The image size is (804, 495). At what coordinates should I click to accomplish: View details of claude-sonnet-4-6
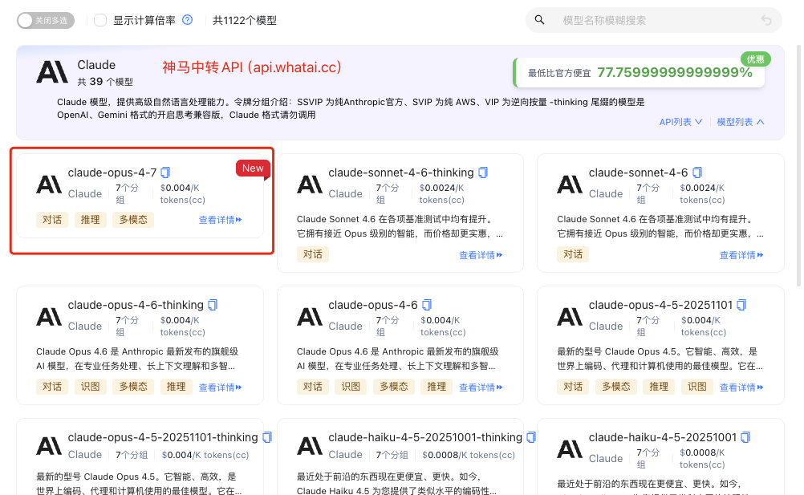click(741, 254)
